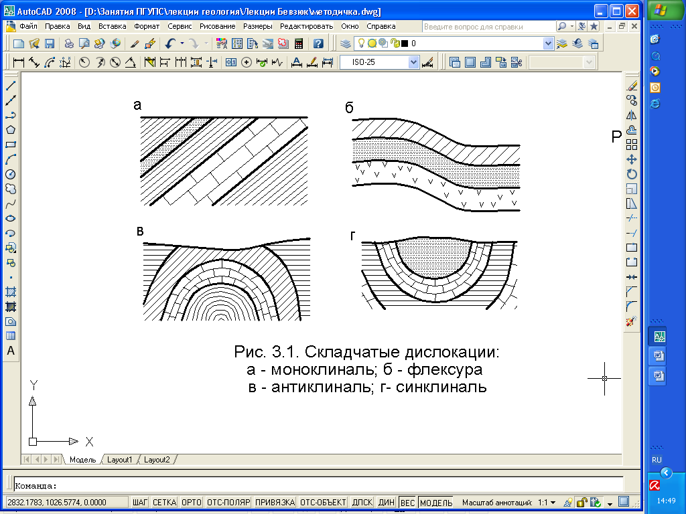This screenshot has height=514, width=686.
Task: Expand the layer list dropdown
Action: tap(548, 44)
